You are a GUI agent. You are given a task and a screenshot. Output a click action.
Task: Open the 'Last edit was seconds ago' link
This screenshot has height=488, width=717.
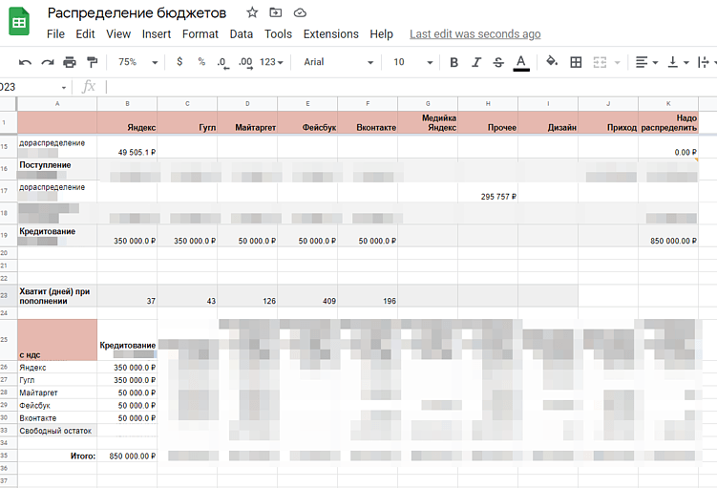click(x=475, y=34)
